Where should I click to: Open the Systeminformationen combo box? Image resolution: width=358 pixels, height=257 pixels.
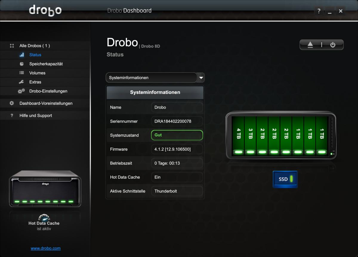coord(155,78)
